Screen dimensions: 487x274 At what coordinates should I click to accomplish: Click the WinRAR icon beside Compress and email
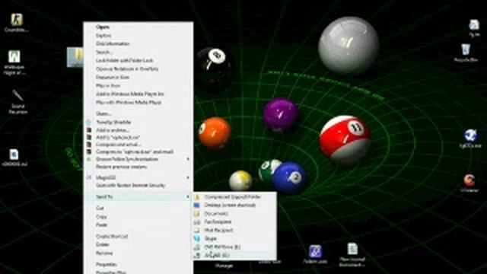point(89,145)
